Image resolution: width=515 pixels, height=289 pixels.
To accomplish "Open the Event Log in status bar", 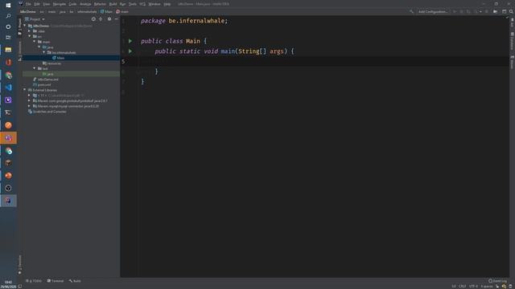I will (497, 281).
